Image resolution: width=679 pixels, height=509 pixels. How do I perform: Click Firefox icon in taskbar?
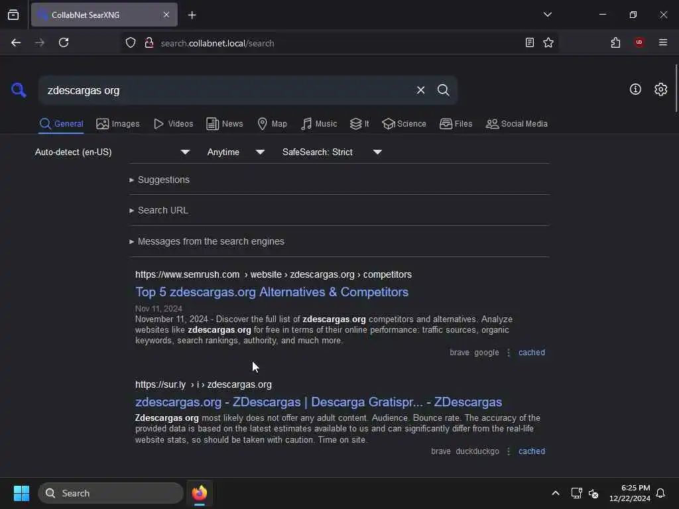(200, 493)
